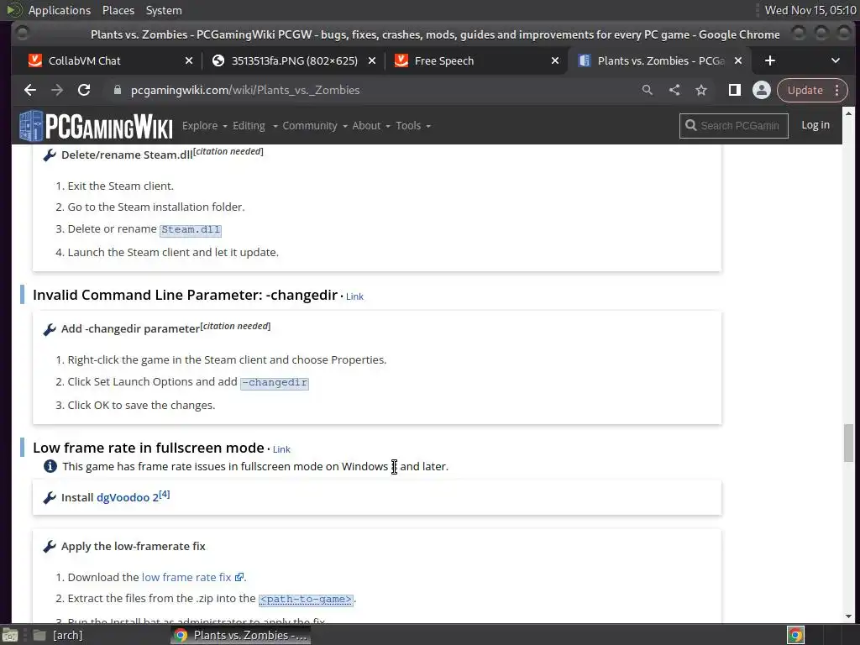Open the Chrome profile avatar
Image resolution: width=860 pixels, height=645 pixels.
tap(761, 90)
